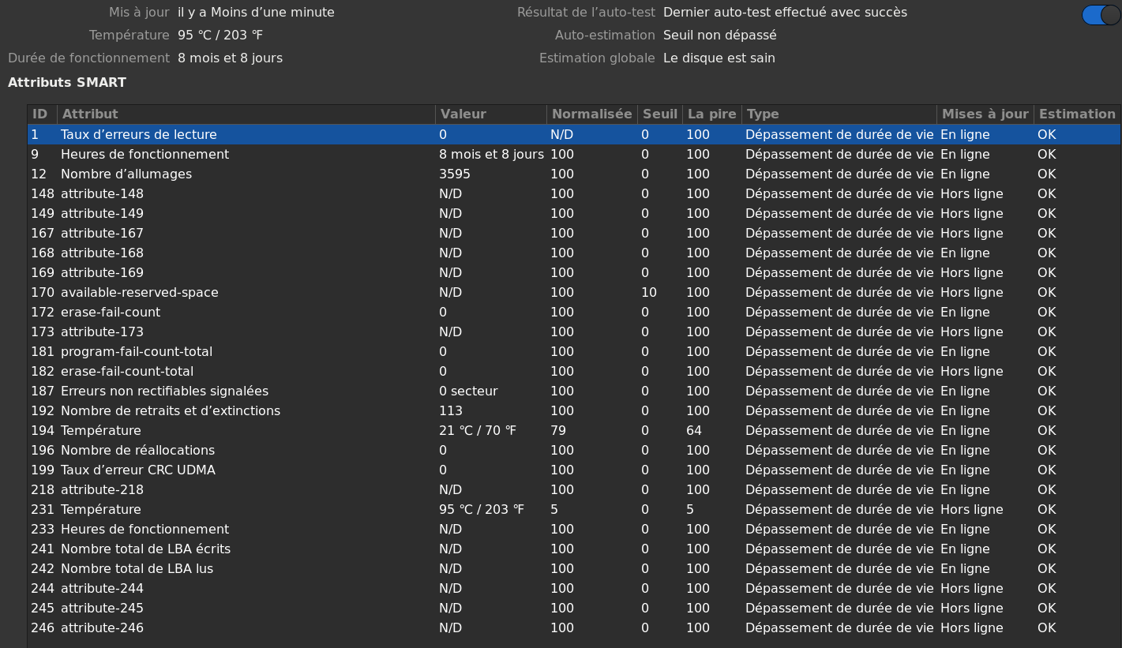Select the Erreurs non rectifiables signalées row
This screenshot has height=648, width=1122.
[164, 391]
